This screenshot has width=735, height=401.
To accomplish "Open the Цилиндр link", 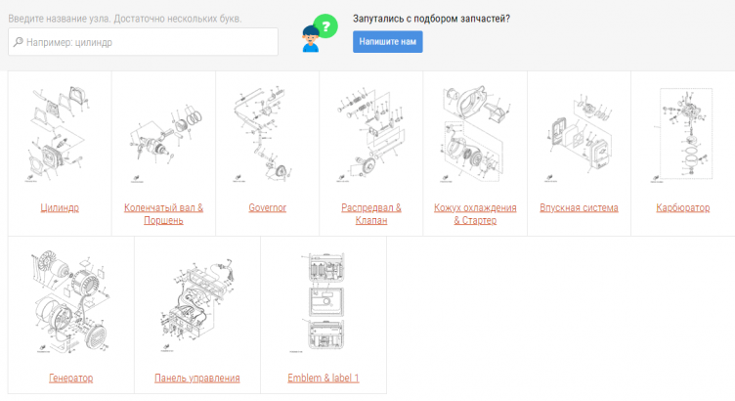I will point(60,207).
